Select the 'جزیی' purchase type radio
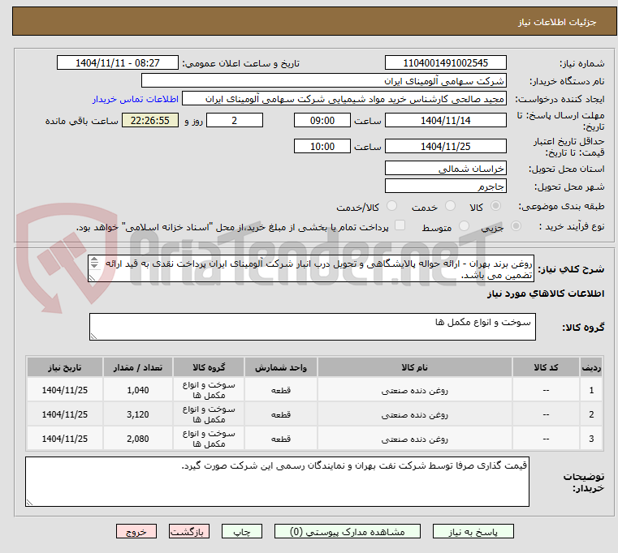Viewport: 618px width, 553px height. pos(516,226)
